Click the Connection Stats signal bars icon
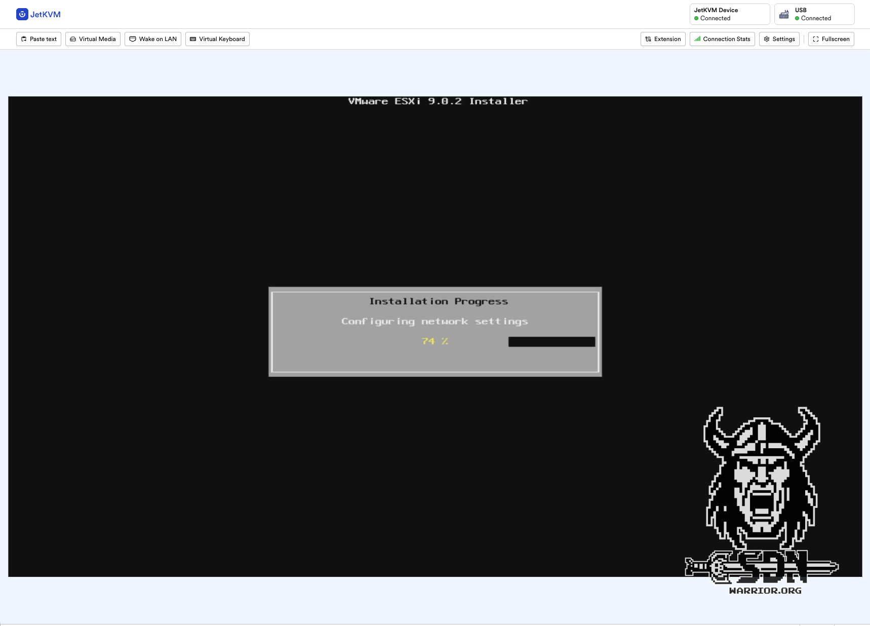 tap(697, 39)
